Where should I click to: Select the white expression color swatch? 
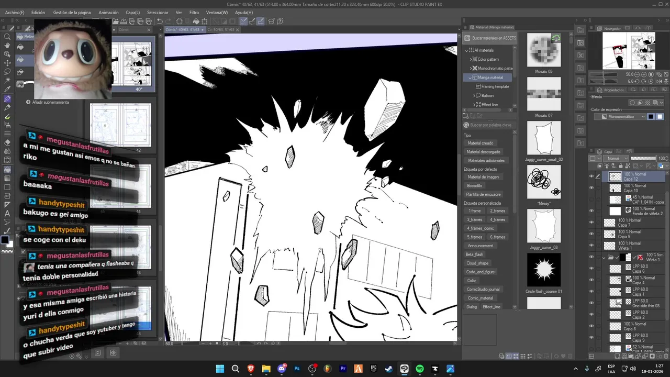click(660, 117)
